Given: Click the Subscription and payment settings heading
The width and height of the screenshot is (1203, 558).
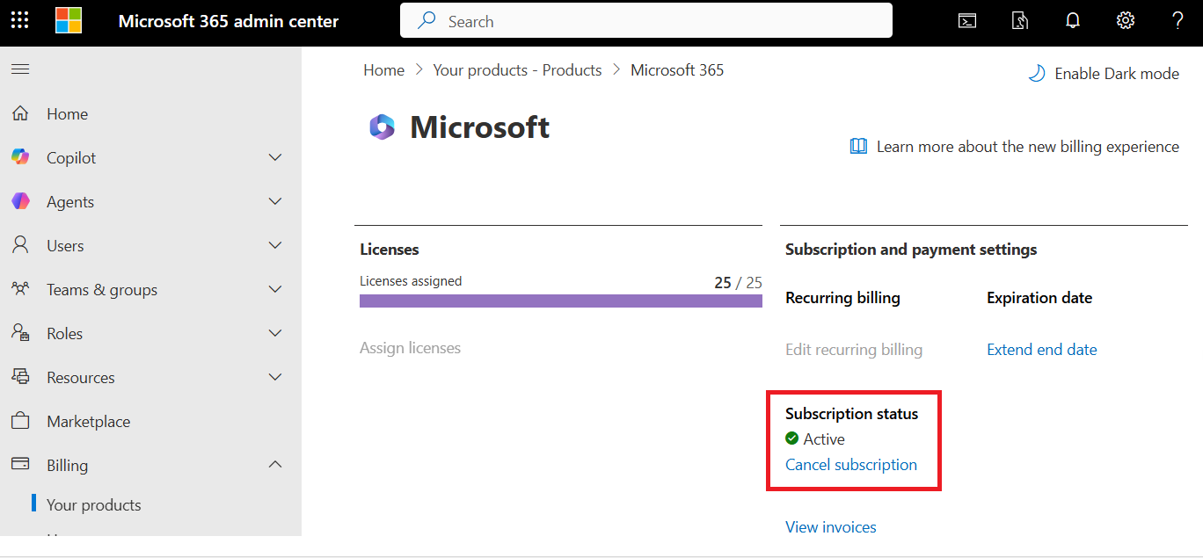Looking at the screenshot, I should pos(911,250).
